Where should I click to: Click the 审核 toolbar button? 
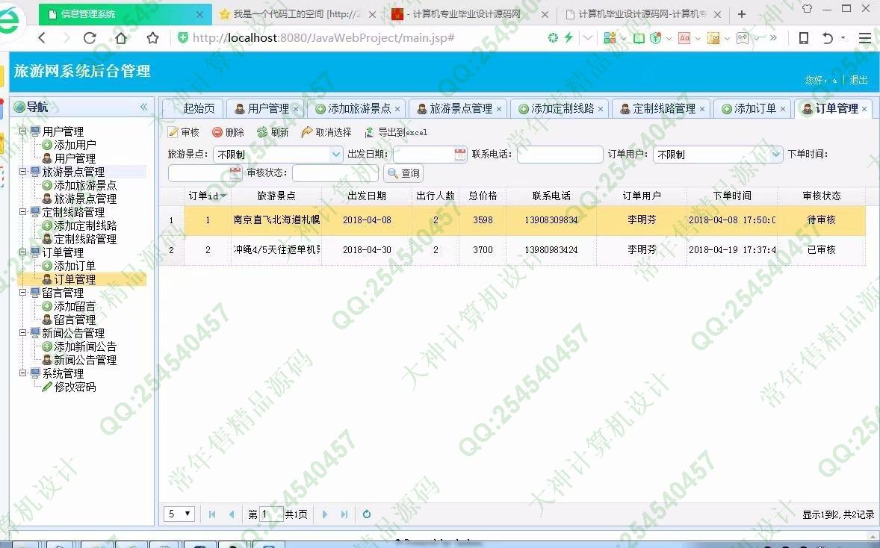(184, 132)
